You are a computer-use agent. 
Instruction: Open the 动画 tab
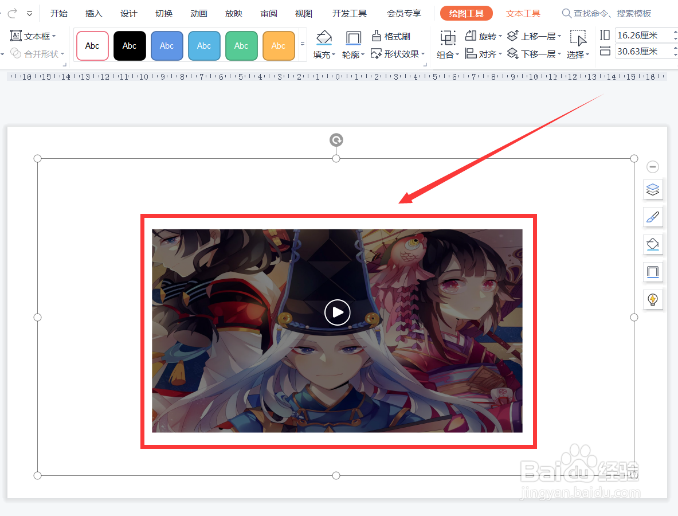point(199,13)
